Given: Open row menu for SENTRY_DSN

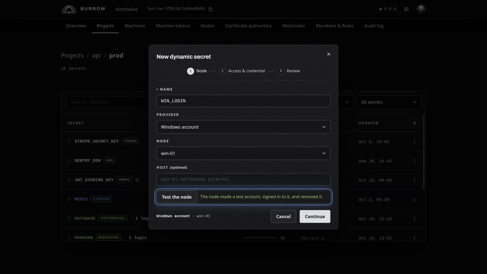Looking at the screenshot, I should [x=414, y=161].
